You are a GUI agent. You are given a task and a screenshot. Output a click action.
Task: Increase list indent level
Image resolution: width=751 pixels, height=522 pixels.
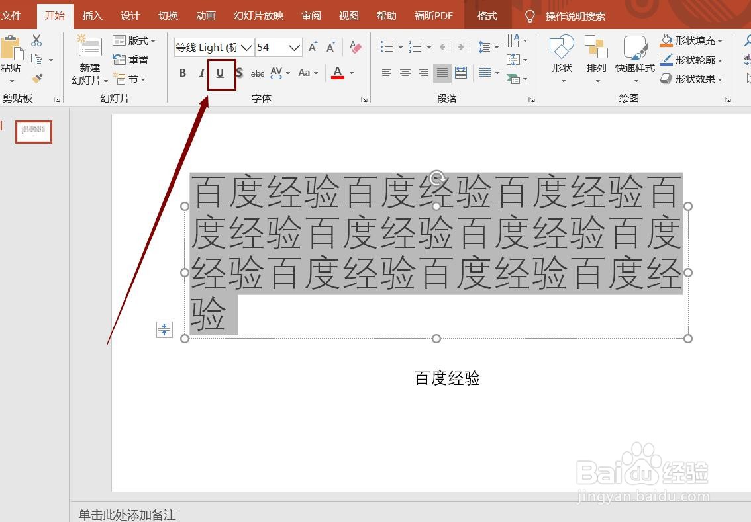(464, 47)
